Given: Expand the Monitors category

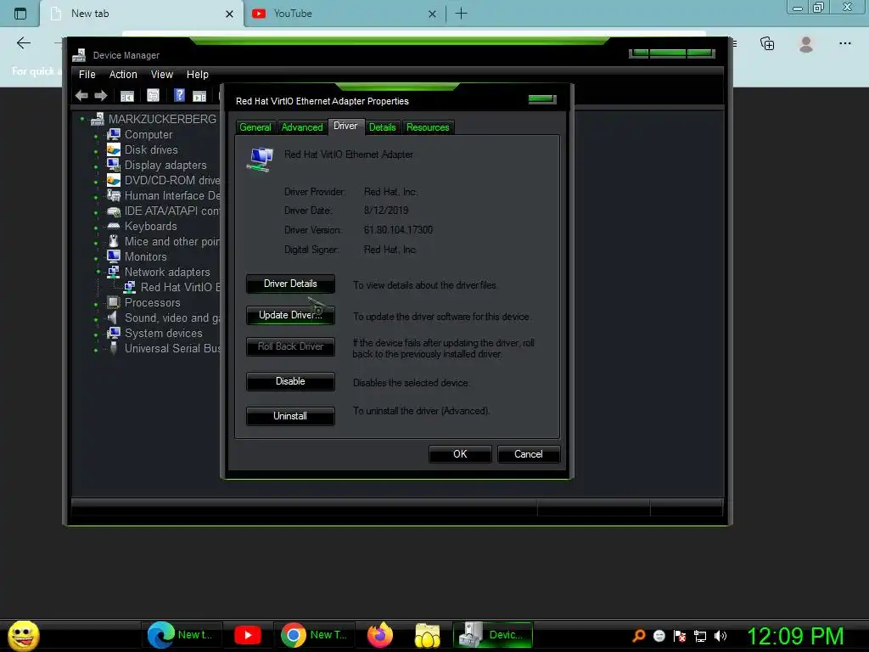Looking at the screenshot, I should coord(96,258).
